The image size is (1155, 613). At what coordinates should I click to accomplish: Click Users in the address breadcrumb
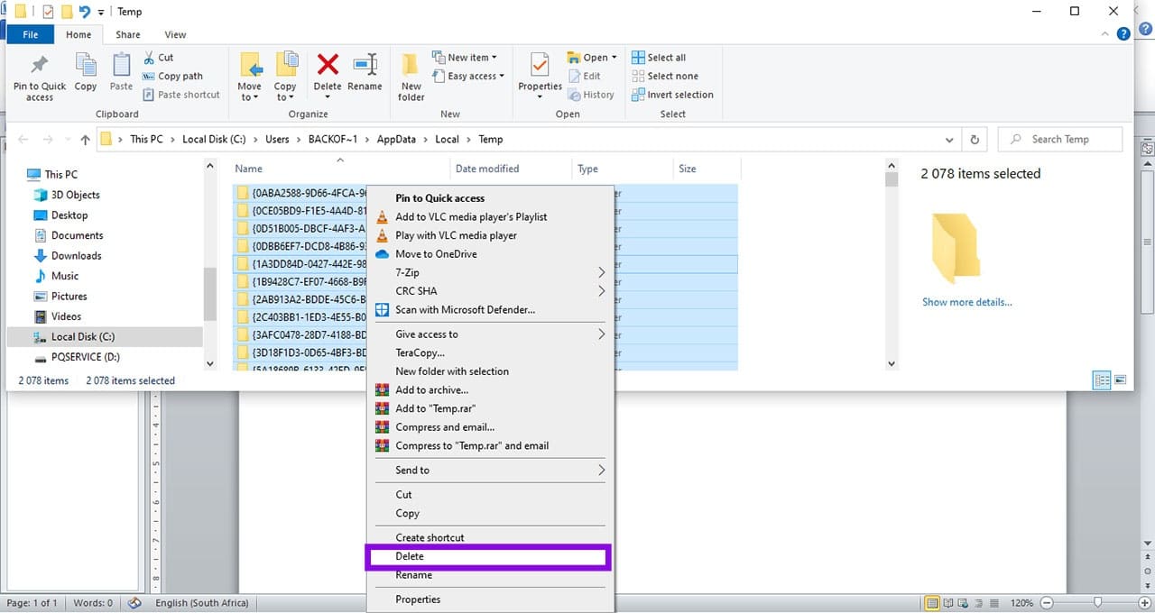pos(277,140)
